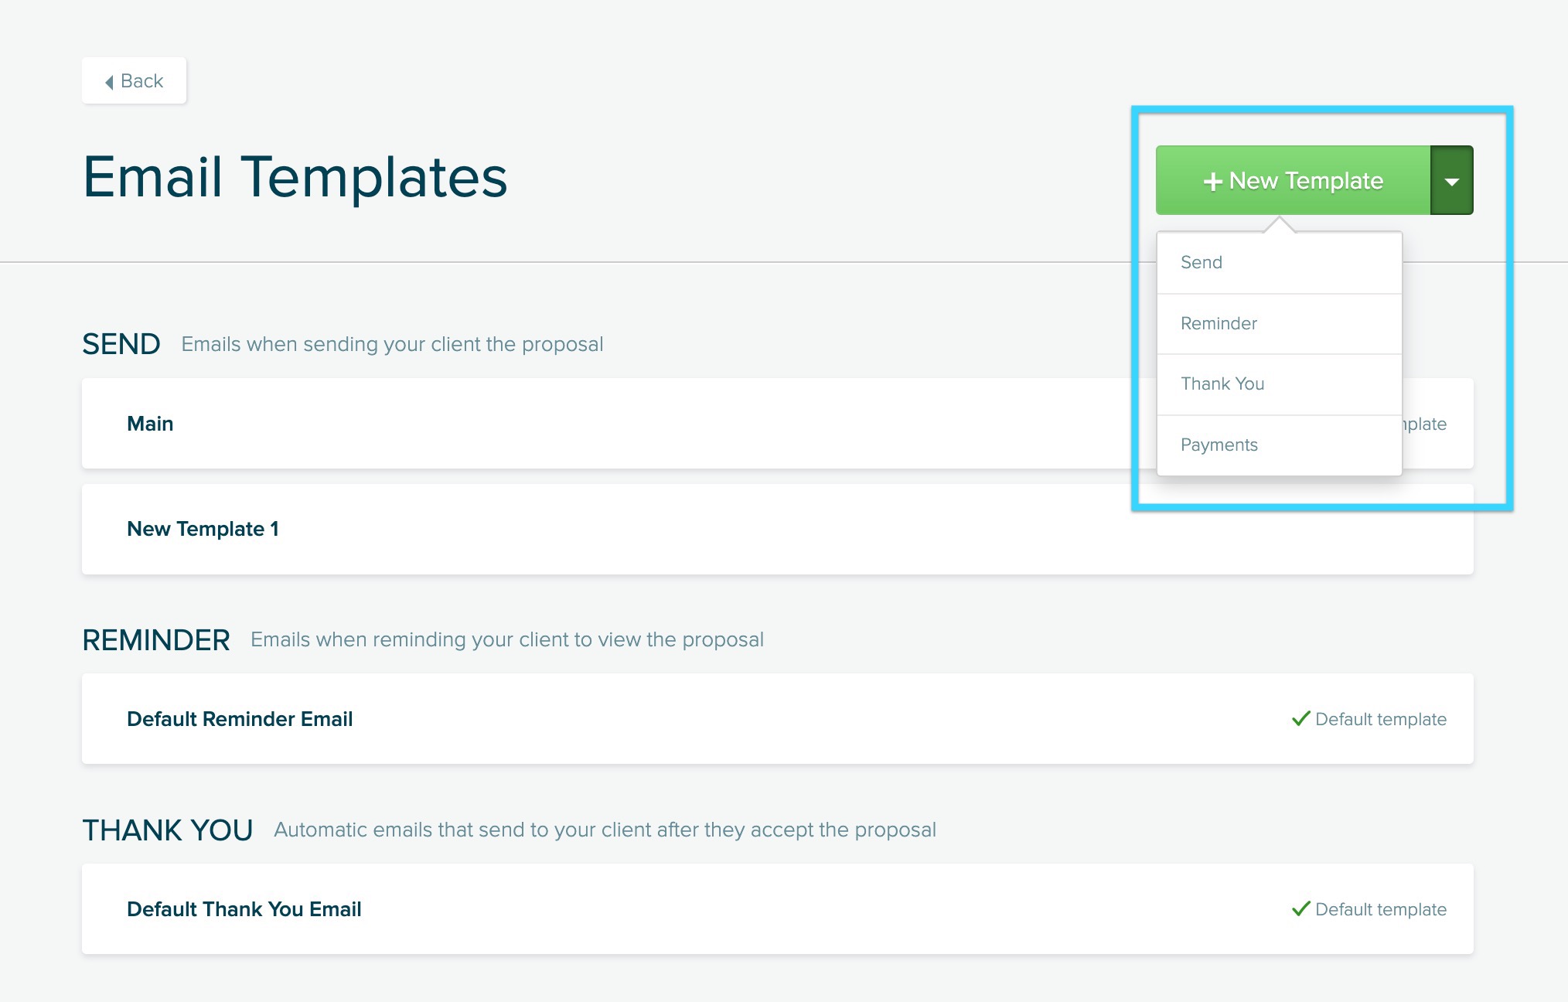Click the green checkmark beside Default Thank You Email

tap(1300, 909)
